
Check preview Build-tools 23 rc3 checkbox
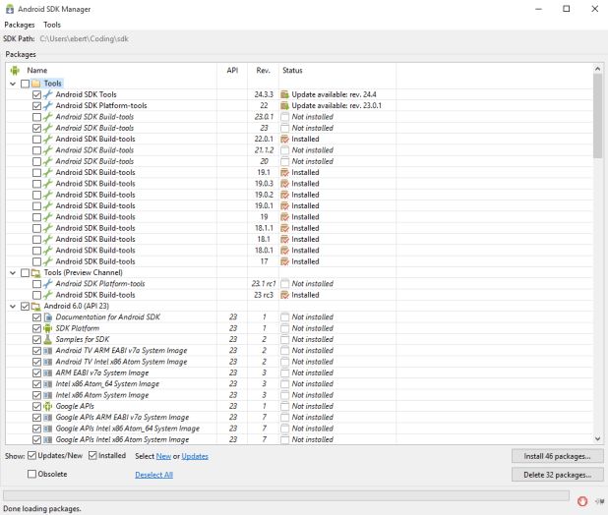(x=36, y=295)
